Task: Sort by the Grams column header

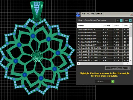Action: click(x=107, y=26)
